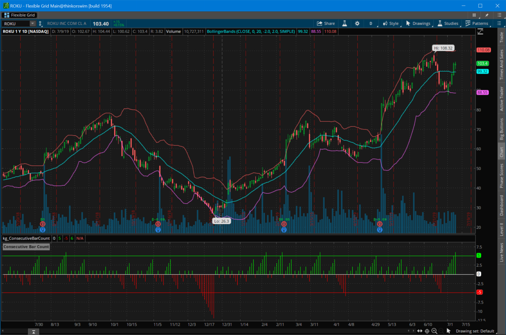Click the zoom in magnifier icon
Viewport: 506px width, 335px height.
point(434,331)
